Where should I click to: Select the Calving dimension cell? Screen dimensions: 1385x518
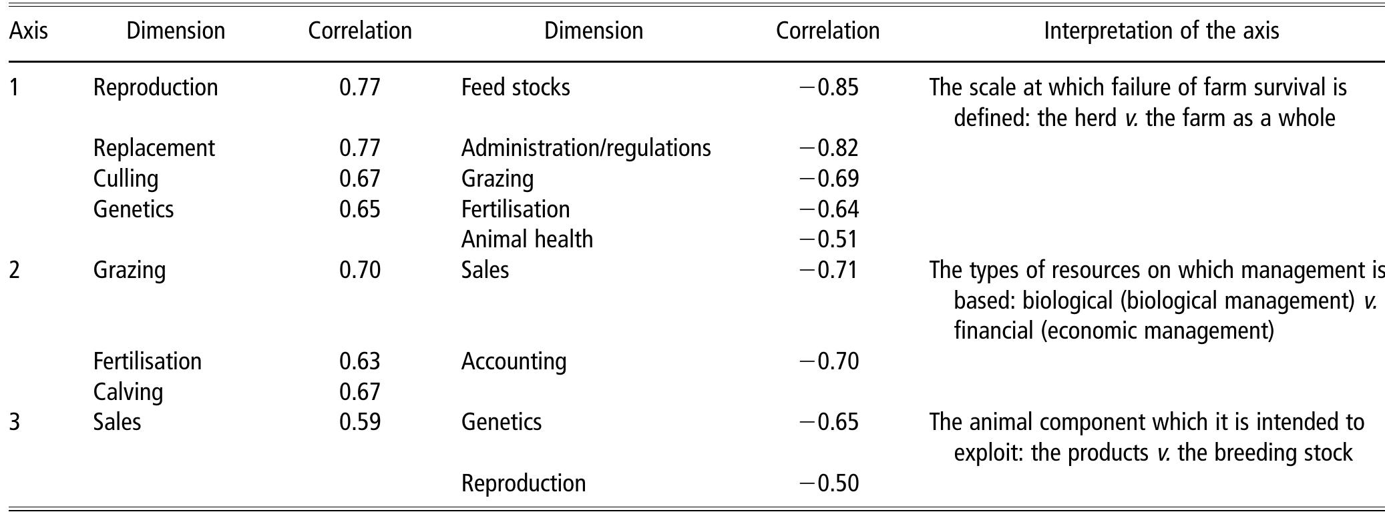128,391
